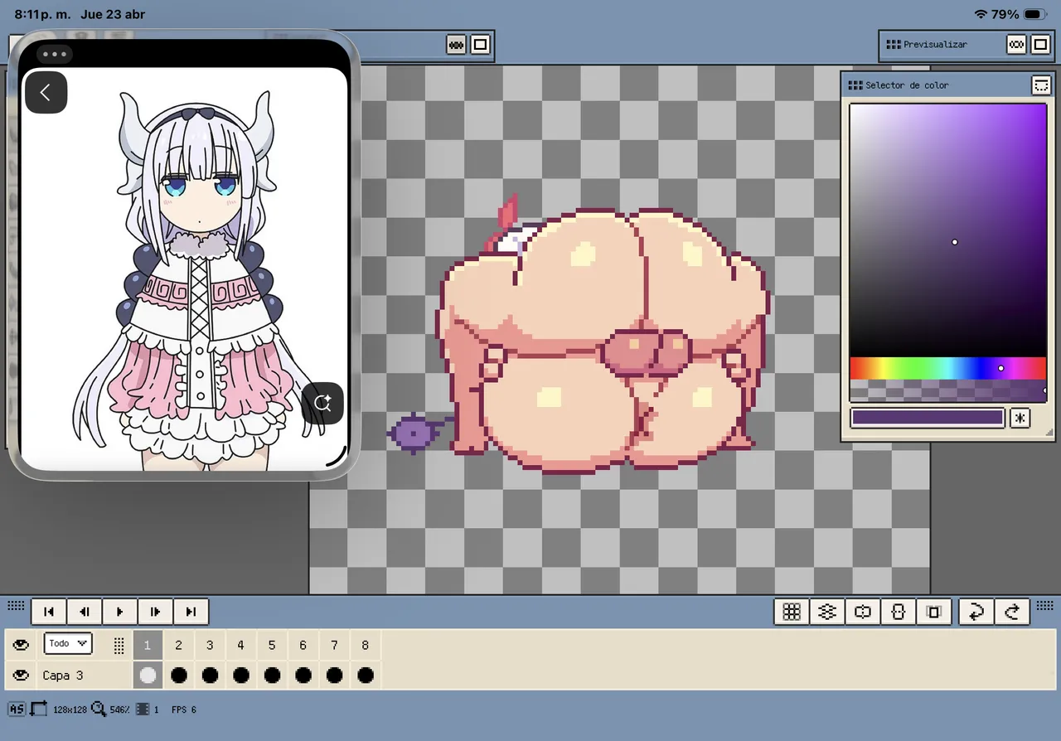The width and height of the screenshot is (1061, 741).
Task: Click the FPS 6 indicator
Action: 184,710
